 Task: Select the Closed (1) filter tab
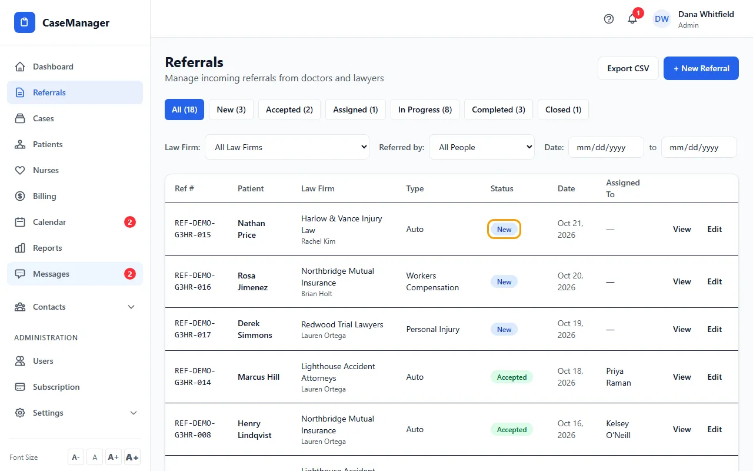[x=563, y=110]
